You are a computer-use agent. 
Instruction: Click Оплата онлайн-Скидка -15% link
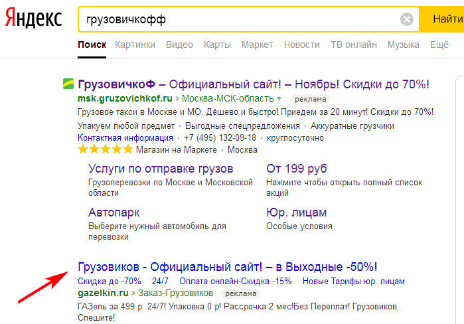coord(235,281)
